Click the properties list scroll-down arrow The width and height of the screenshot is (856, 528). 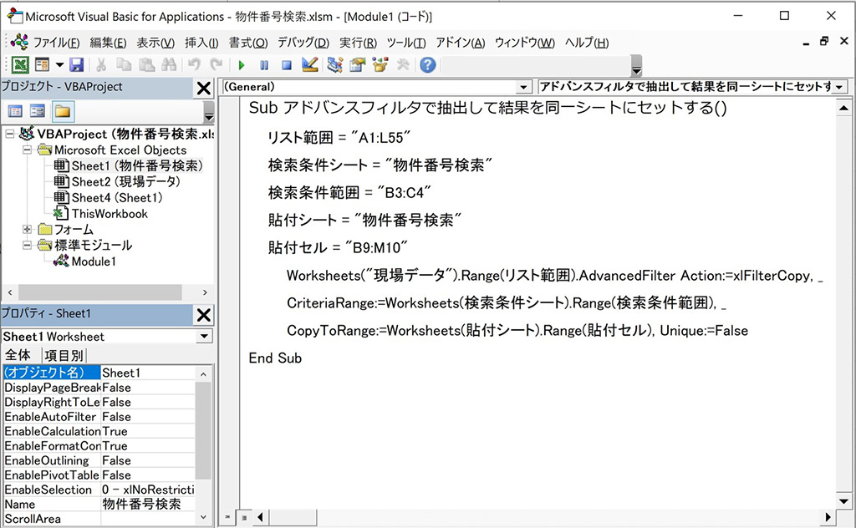click(x=203, y=517)
